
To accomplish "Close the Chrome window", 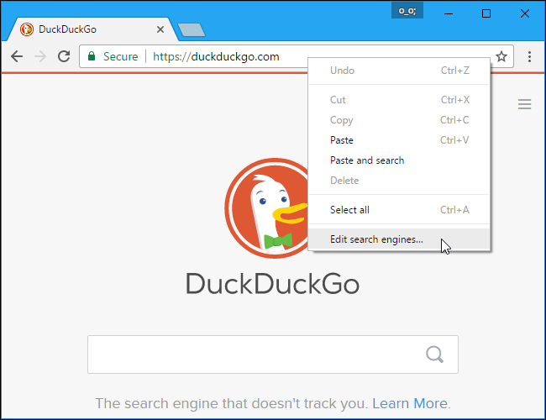I will point(524,13).
